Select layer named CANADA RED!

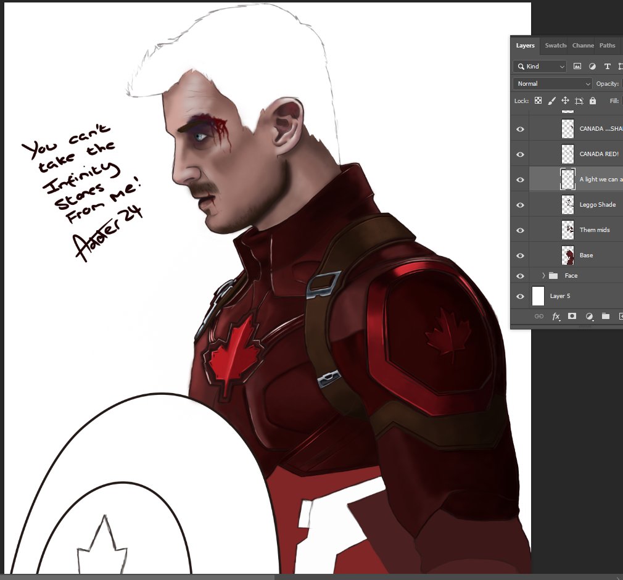tap(599, 154)
